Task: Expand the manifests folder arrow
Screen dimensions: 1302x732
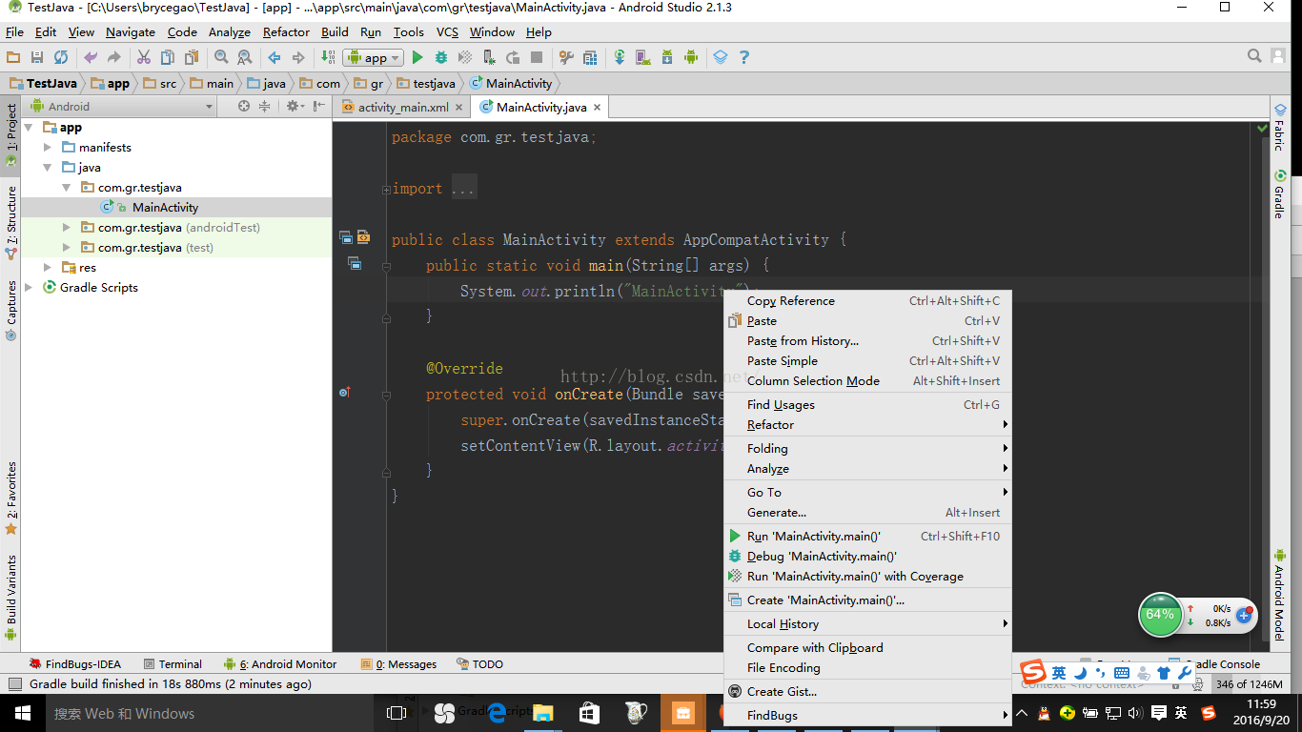Action: 48,148
